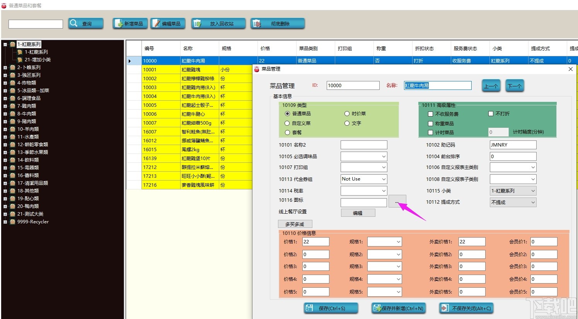Open the 10106 自定义报表主类别 dropdown
Image resolution: width=578 pixels, height=319 pixels.
[513, 167]
